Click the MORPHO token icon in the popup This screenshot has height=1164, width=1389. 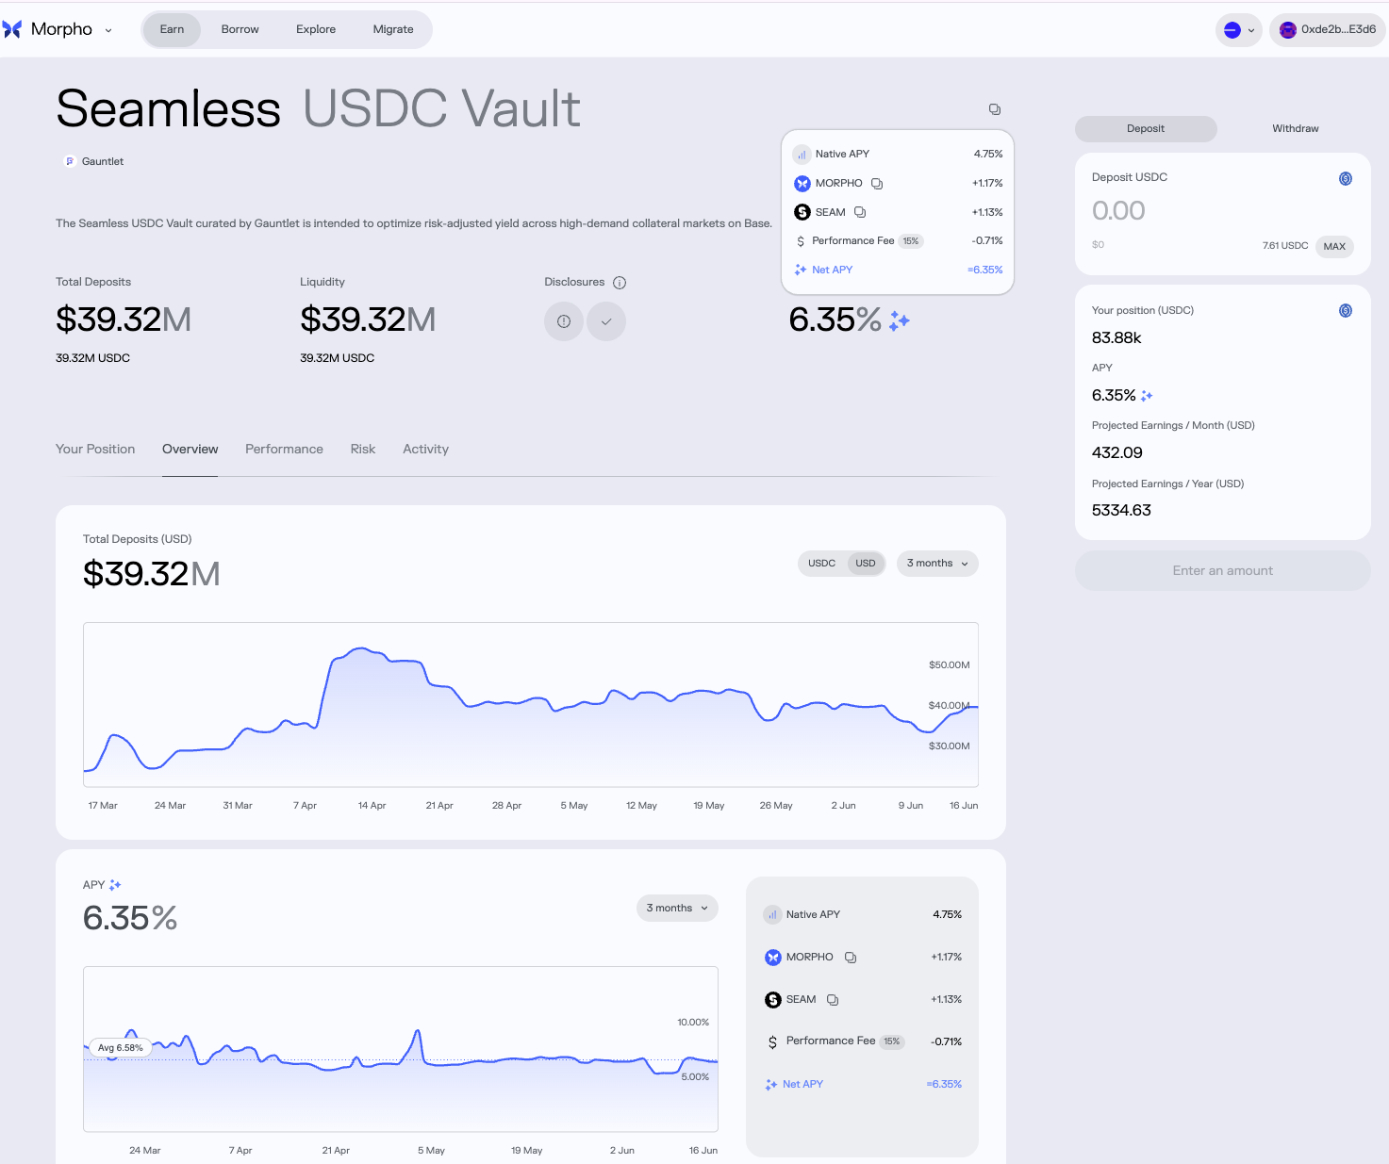pos(802,183)
